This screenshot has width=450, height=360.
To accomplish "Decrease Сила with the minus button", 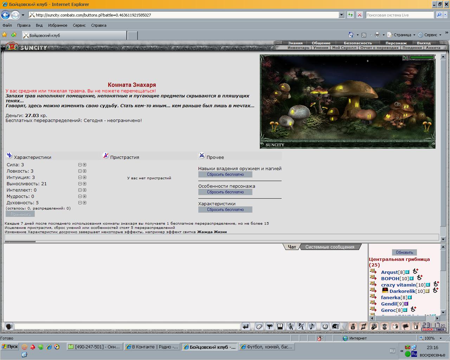I will pos(80,165).
